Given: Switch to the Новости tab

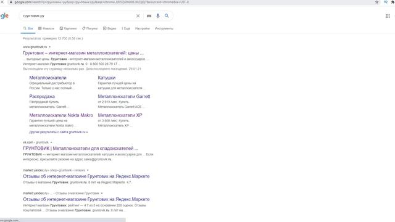Looking at the screenshot, I should 46,28.
